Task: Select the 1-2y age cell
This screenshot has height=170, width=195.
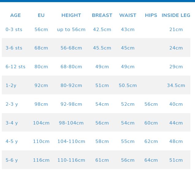Action: point(11,85)
